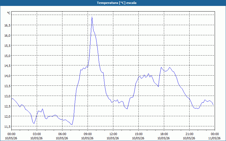Click the 12,5 value on the temperature axis

point(7,106)
